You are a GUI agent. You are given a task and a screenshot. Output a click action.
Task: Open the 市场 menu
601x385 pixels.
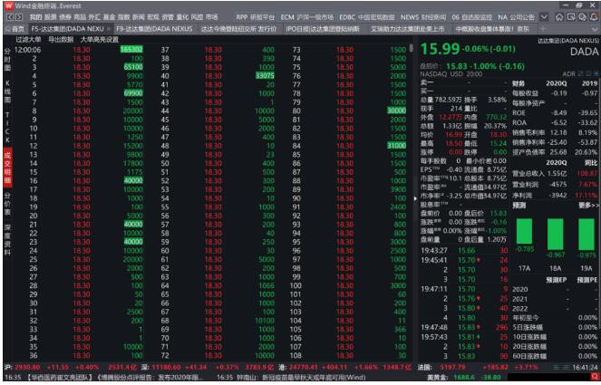click(x=211, y=17)
